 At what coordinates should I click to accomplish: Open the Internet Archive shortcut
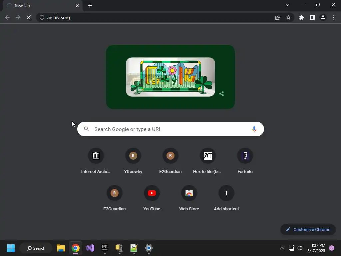pos(96,161)
